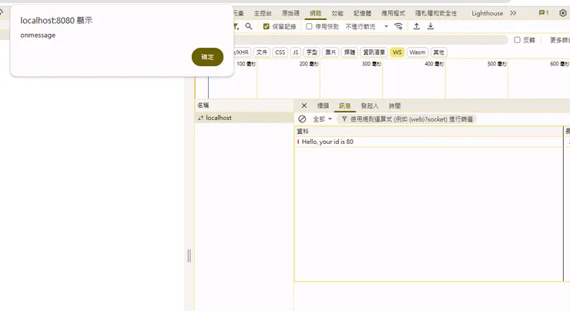The height and width of the screenshot is (311, 570).
Task: Open the Lighthouse tab
Action: 487,13
